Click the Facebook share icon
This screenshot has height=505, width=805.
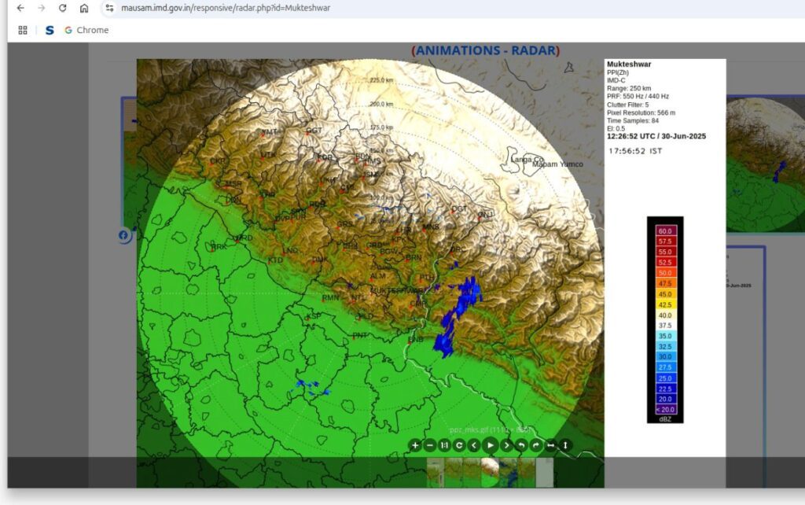(x=123, y=235)
